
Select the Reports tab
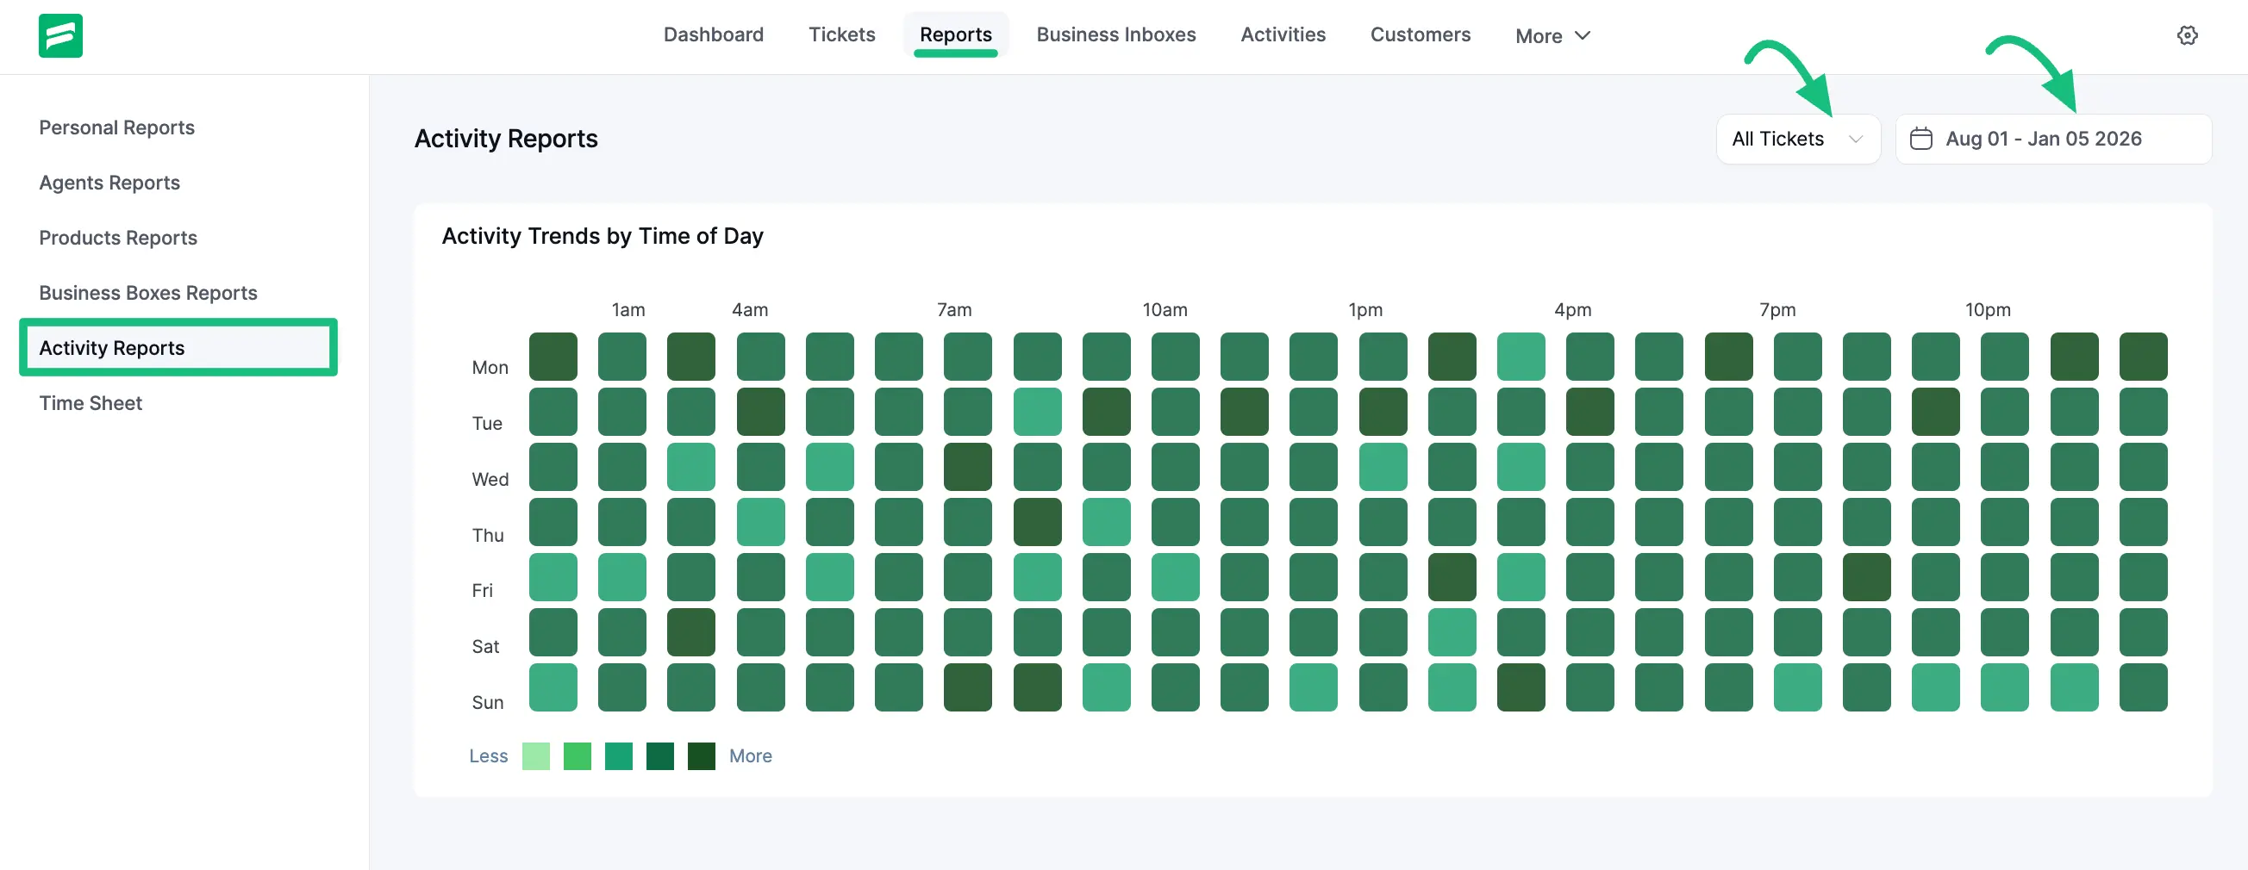(x=957, y=34)
